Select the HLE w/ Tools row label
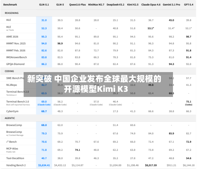 [10, 28]
